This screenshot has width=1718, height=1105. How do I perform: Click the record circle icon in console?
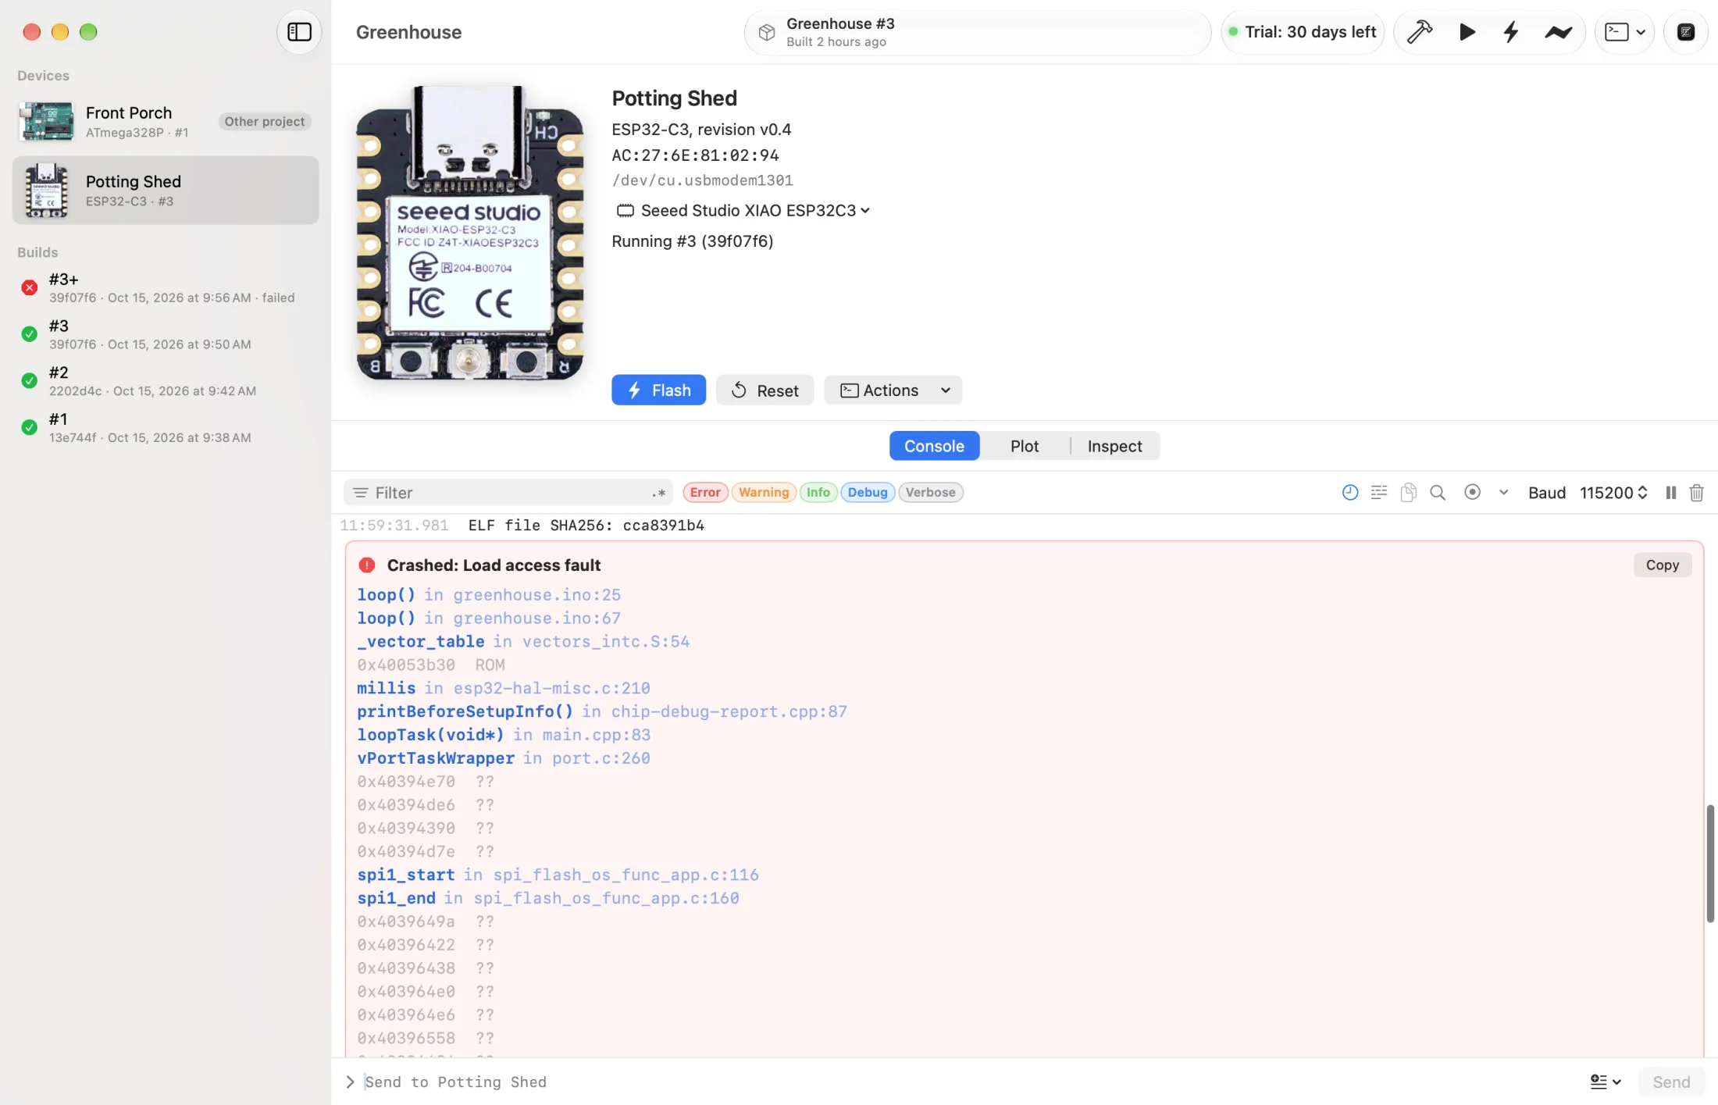tap(1472, 492)
